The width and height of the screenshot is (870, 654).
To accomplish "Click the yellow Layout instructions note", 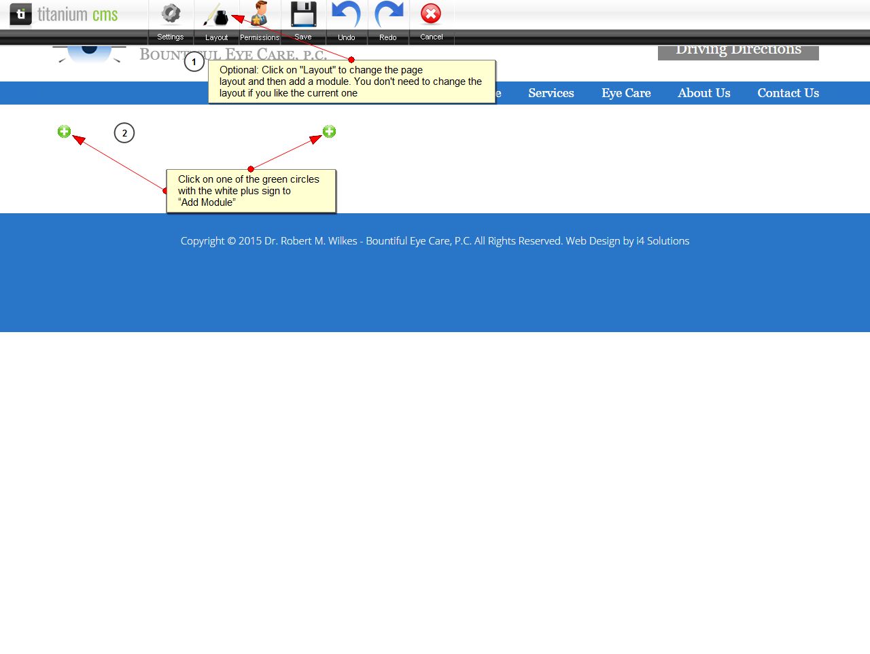I will (351, 81).
